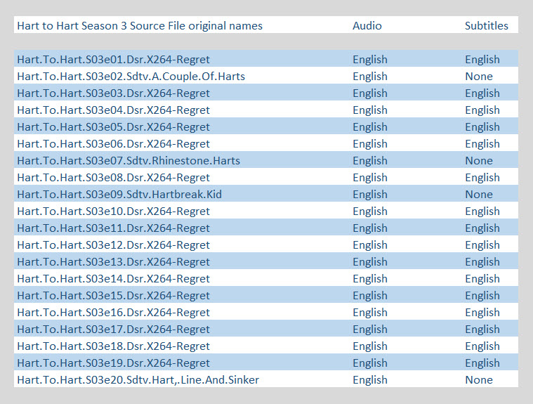Select file name Hart.To.Hart.S03e11.Dsr.X264-Regret
Viewport: 533px width, 404px height.
coord(114,228)
